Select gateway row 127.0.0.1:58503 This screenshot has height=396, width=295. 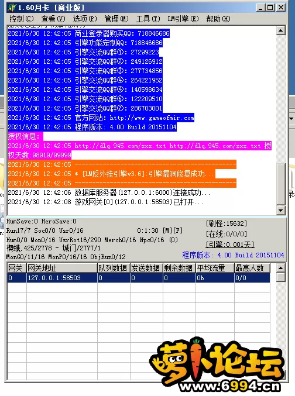pyautogui.click(x=139, y=278)
